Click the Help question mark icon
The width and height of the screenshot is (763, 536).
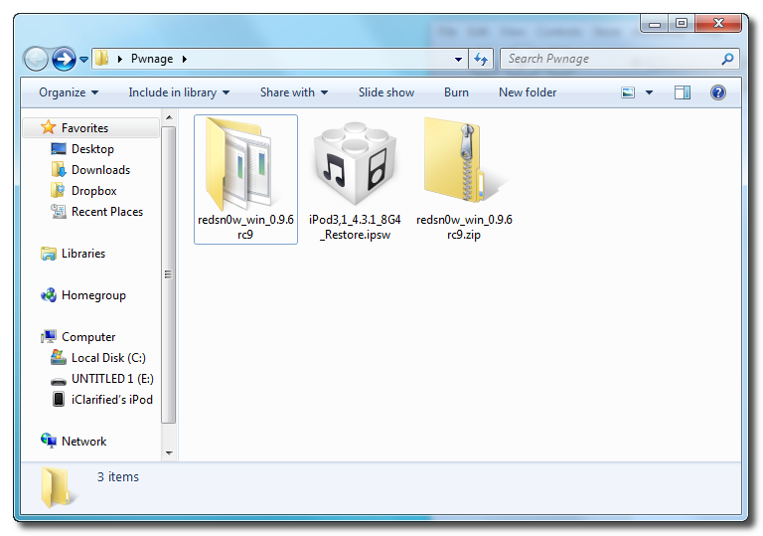(x=717, y=92)
